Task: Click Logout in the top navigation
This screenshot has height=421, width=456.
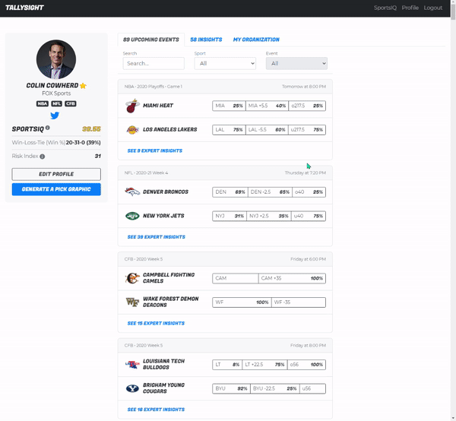Action: click(432, 8)
